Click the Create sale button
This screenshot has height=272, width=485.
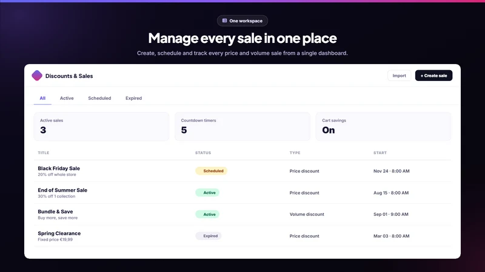click(x=433, y=76)
